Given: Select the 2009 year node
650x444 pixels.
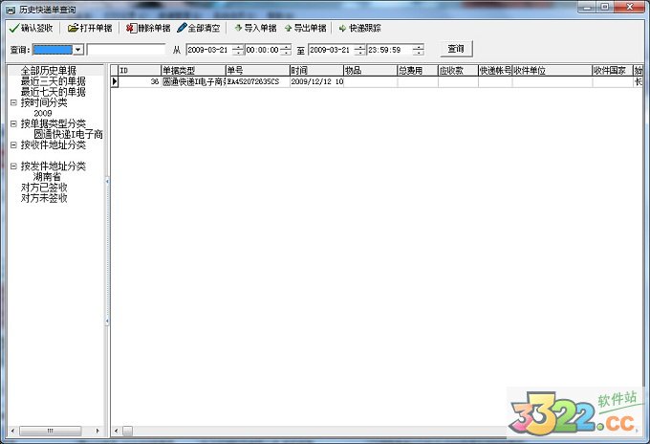Looking at the screenshot, I should [x=43, y=113].
